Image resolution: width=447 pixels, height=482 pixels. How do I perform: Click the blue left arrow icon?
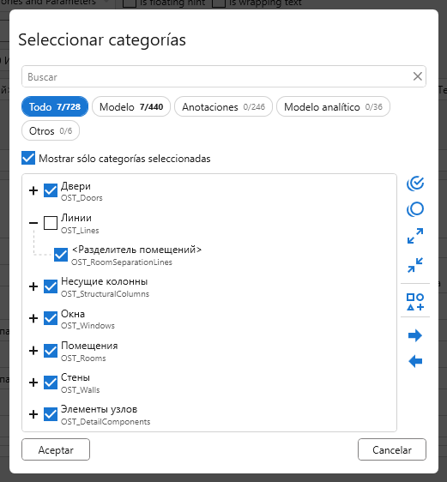pyautogui.click(x=415, y=361)
